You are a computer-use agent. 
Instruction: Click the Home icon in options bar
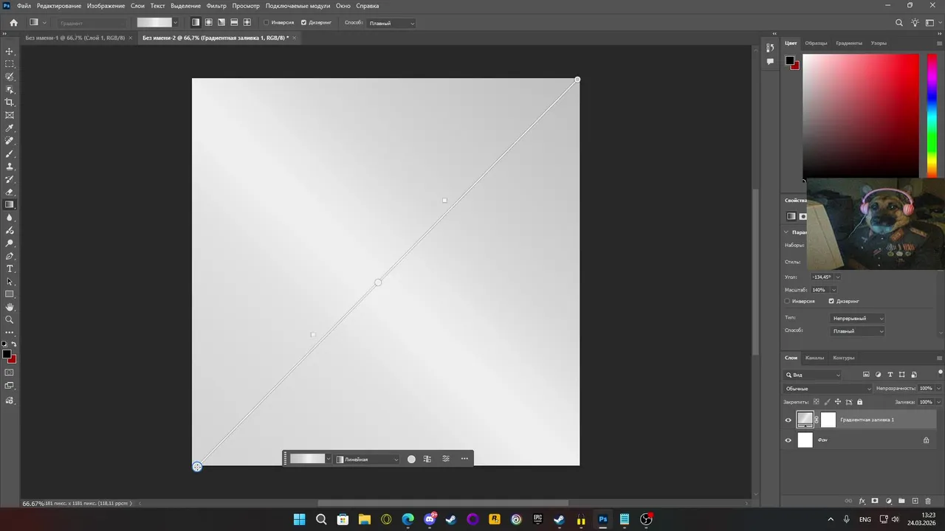coord(13,23)
